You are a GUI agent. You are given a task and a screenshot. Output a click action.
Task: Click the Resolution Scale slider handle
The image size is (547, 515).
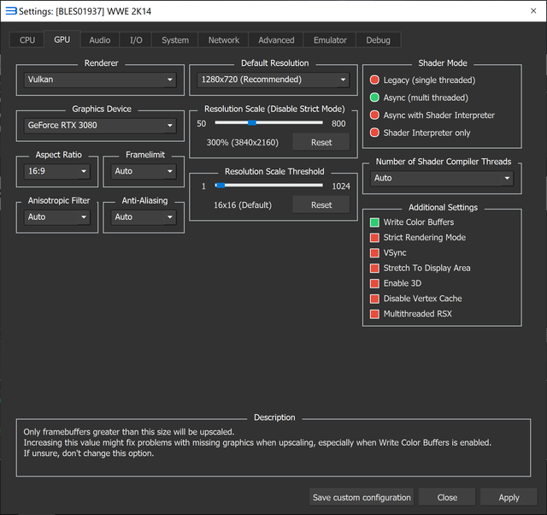(252, 122)
